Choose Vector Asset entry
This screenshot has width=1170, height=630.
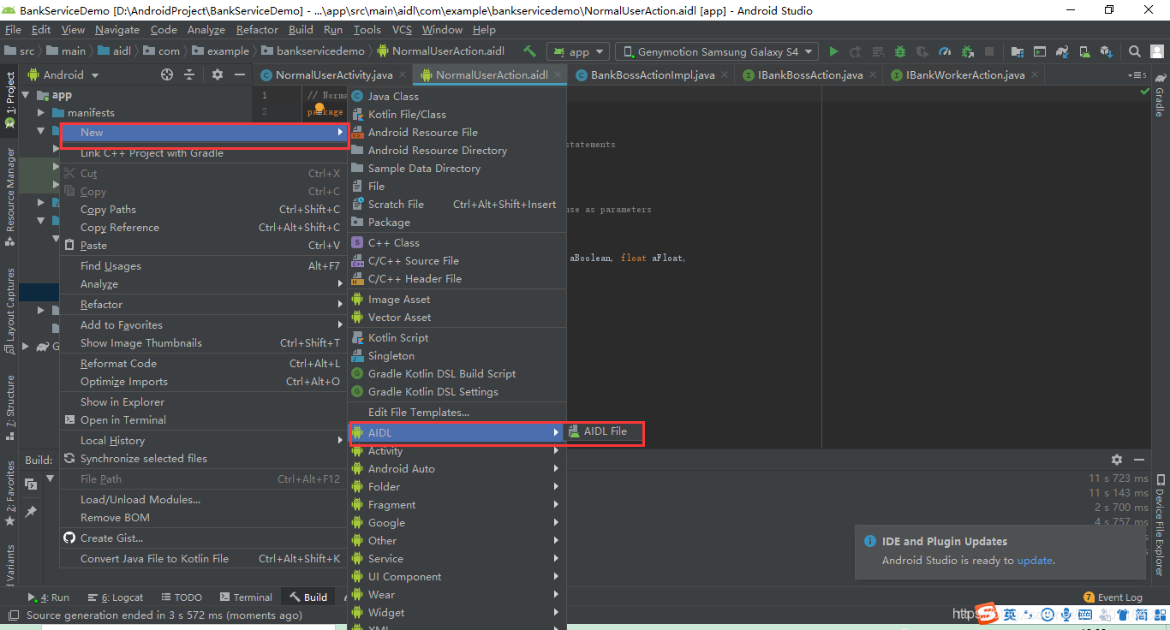pyautogui.click(x=457, y=318)
